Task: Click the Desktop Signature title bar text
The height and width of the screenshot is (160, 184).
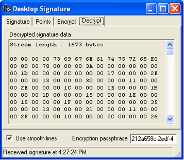Action: tap(42, 9)
